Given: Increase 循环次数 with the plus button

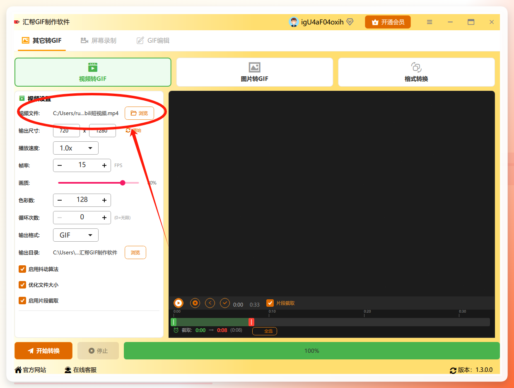Looking at the screenshot, I should click(104, 218).
